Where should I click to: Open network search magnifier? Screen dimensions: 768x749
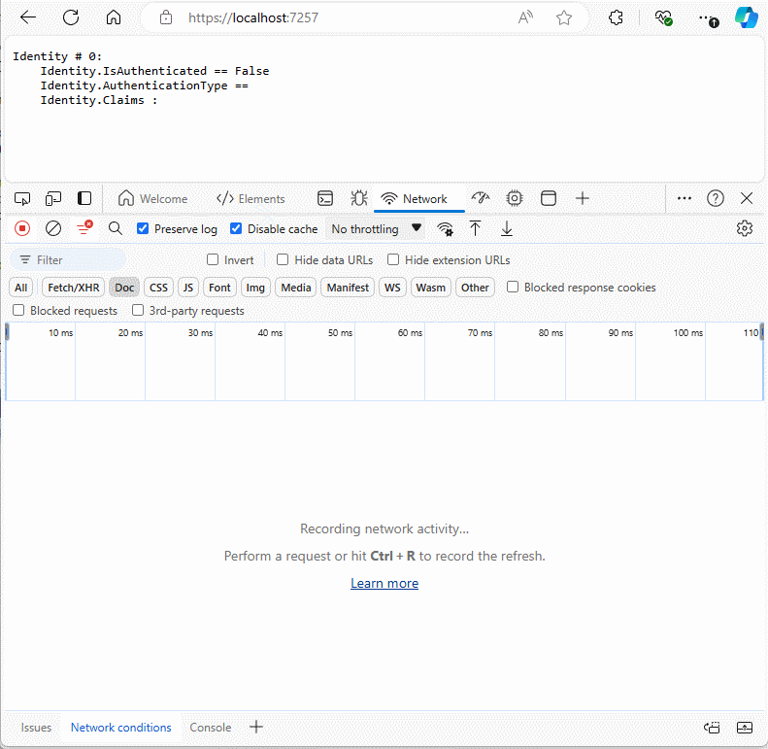116,228
